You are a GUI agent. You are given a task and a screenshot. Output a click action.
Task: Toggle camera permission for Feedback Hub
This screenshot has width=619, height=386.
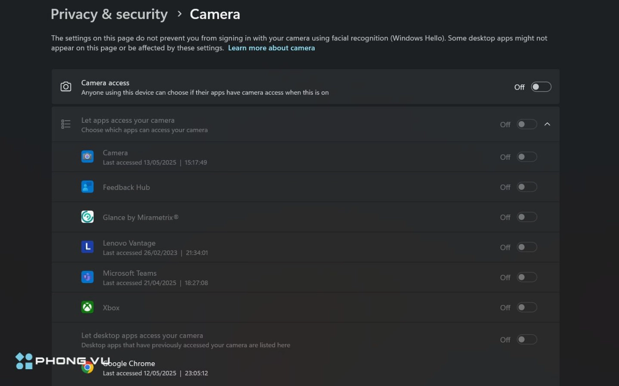click(527, 187)
